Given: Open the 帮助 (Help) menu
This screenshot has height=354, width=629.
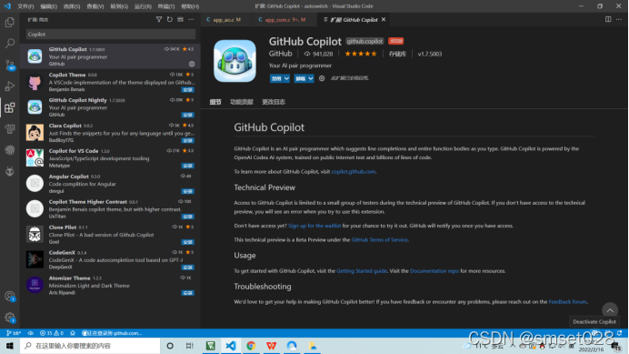Looking at the screenshot, I should [x=190, y=6].
